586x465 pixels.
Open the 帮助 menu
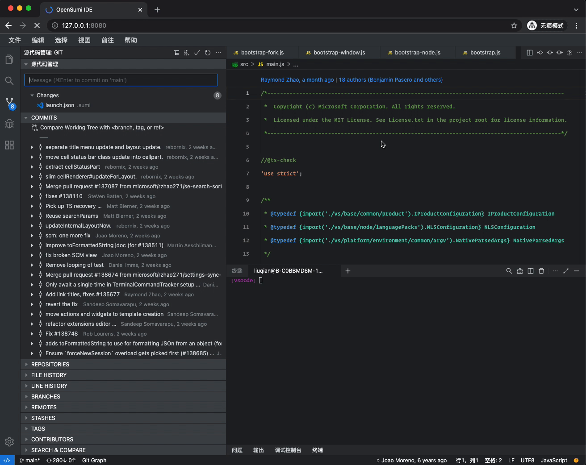point(131,40)
